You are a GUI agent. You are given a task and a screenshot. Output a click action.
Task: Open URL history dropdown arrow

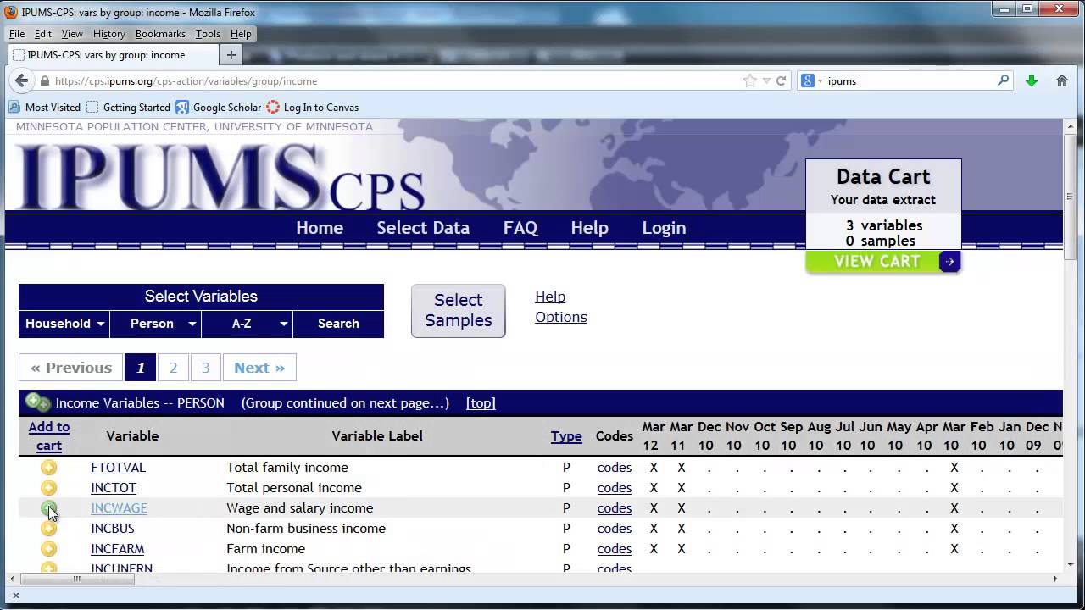pos(766,81)
